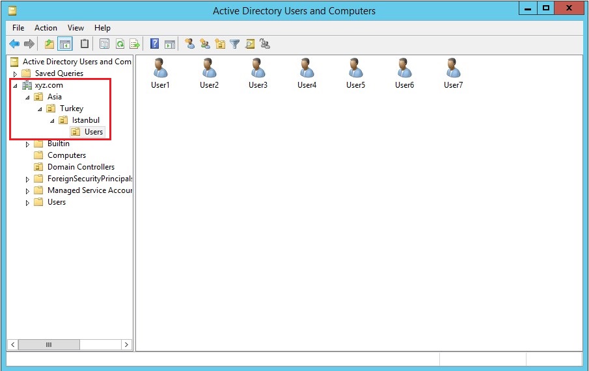This screenshot has width=589, height=371.
Task: Click the Forward arrow toolbar icon
Action: (x=29, y=44)
